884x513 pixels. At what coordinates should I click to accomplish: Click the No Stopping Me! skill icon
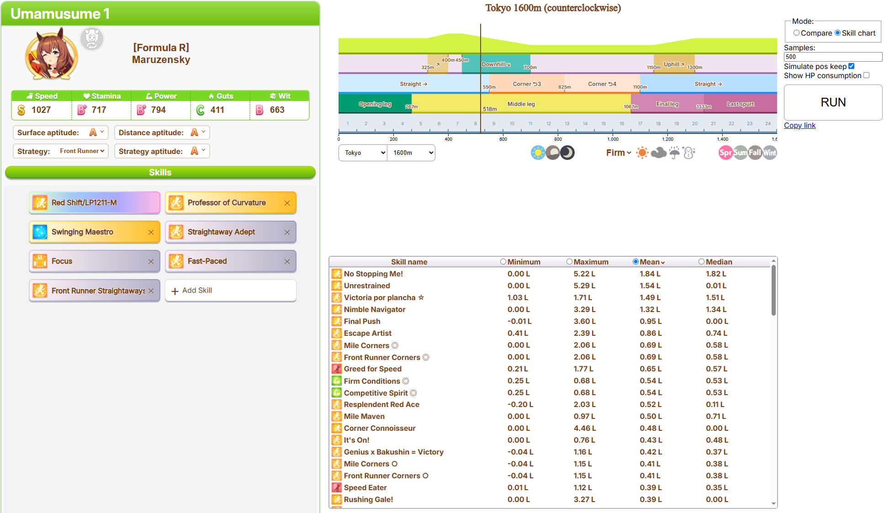(x=337, y=274)
